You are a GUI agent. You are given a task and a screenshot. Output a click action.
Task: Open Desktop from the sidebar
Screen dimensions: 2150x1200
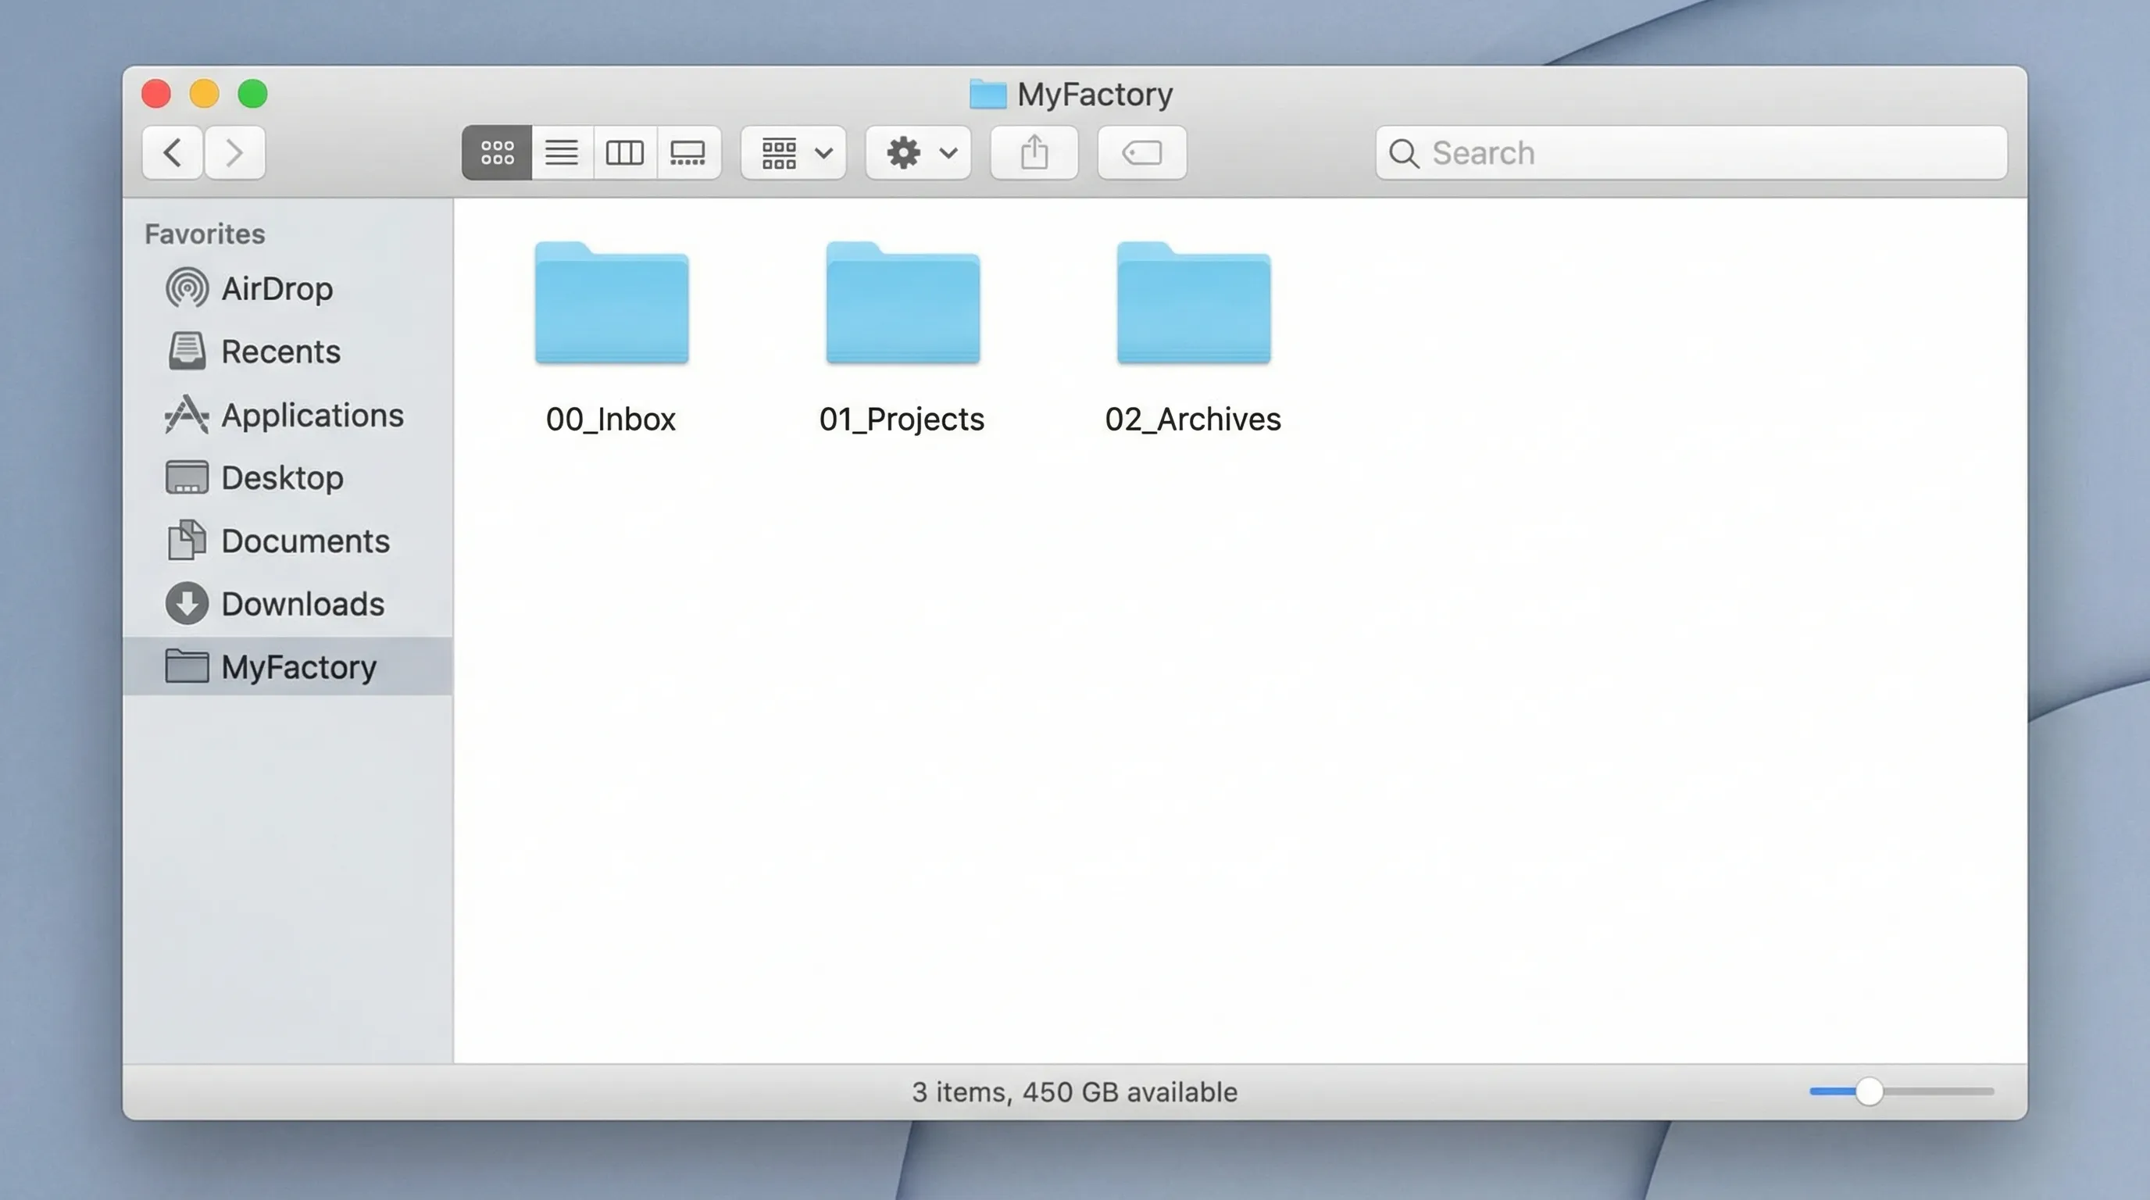(281, 478)
